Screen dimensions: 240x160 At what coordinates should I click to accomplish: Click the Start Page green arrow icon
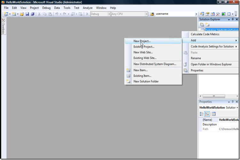coord(223,14)
